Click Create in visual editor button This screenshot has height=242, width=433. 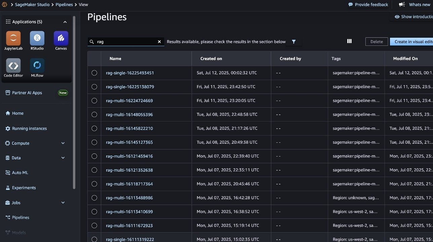[411, 42]
